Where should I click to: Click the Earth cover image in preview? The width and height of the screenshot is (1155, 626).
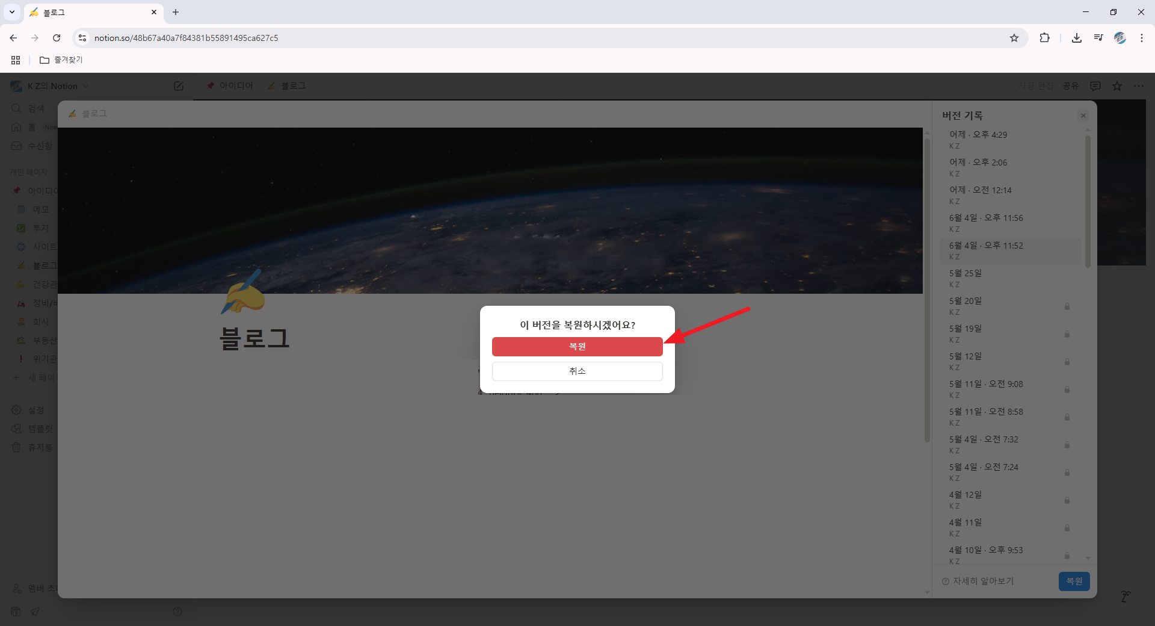click(490, 211)
